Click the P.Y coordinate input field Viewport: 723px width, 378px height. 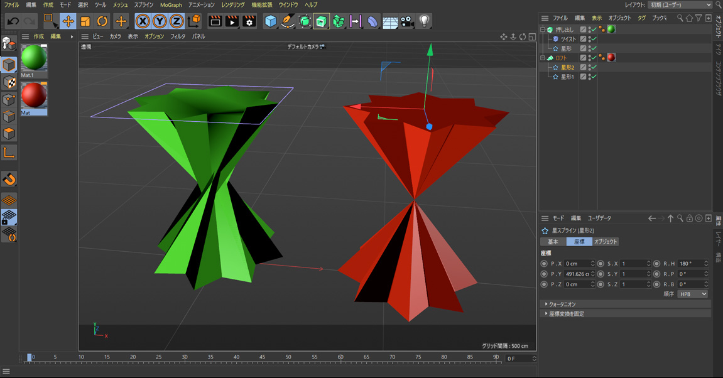click(x=577, y=274)
